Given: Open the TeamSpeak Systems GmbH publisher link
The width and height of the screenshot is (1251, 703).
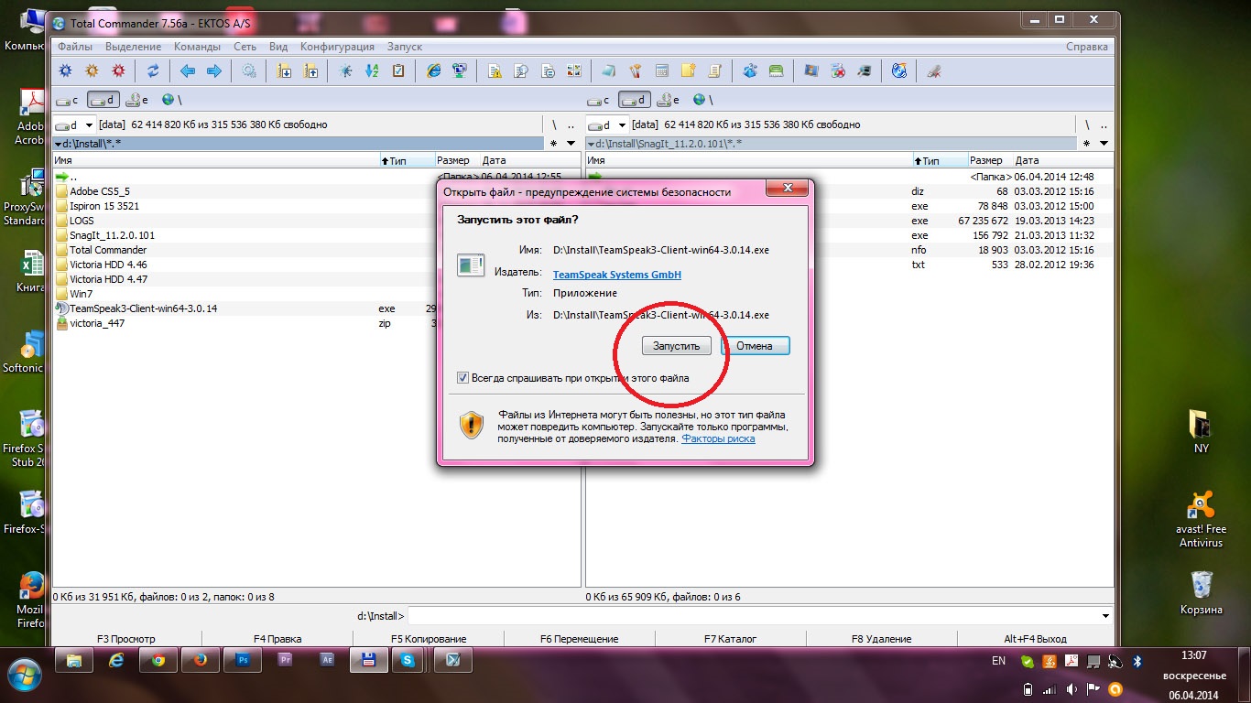Looking at the screenshot, I should [x=616, y=274].
